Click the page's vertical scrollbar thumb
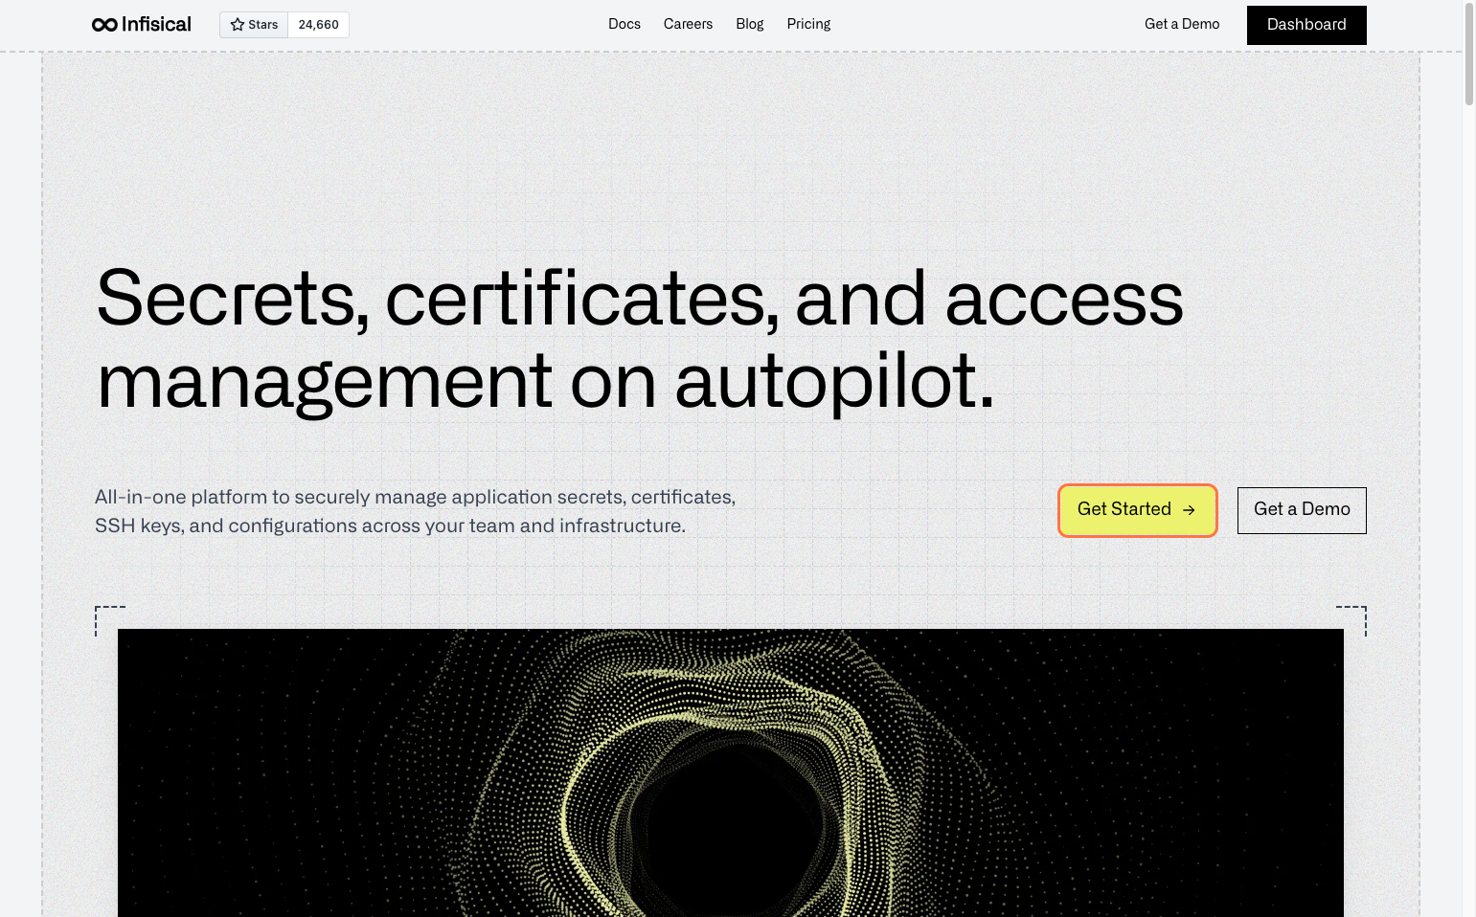The height and width of the screenshot is (917, 1476). click(1468, 53)
